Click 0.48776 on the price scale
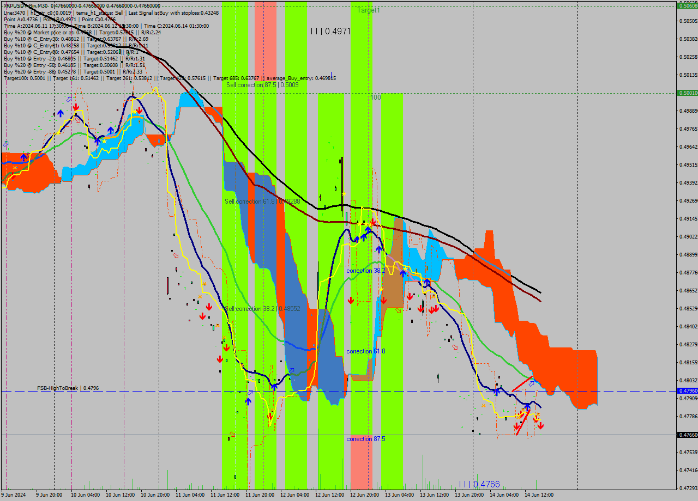 (x=688, y=273)
